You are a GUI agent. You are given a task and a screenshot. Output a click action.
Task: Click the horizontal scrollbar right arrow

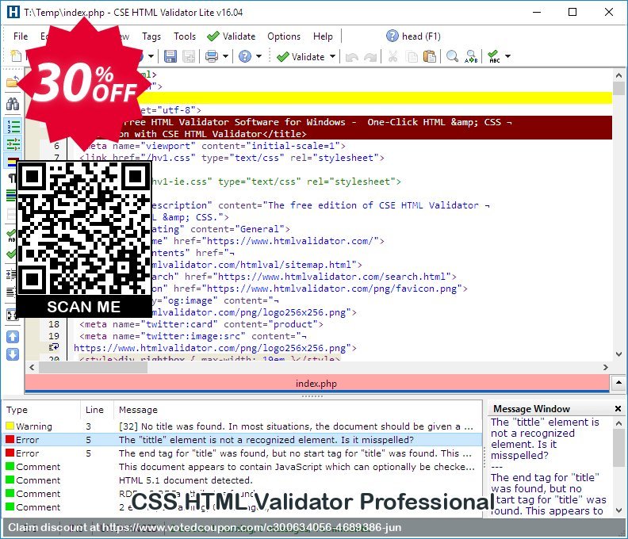point(605,367)
